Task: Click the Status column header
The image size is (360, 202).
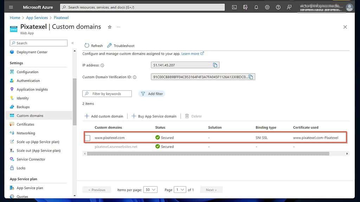Action: 160,127
